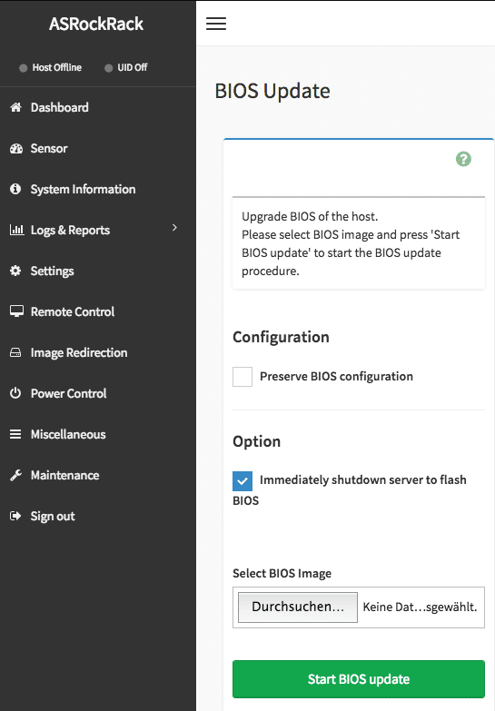This screenshot has width=495, height=711.
Task: Click the Power Control power icon
Action: pyautogui.click(x=15, y=393)
